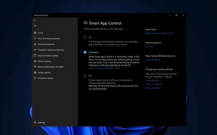Viewport: 217px width, 135px height.
Task: Select the On radio button
Action: [85, 37]
